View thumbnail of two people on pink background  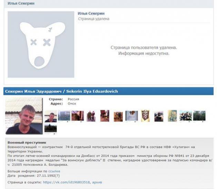tap(91, 116)
